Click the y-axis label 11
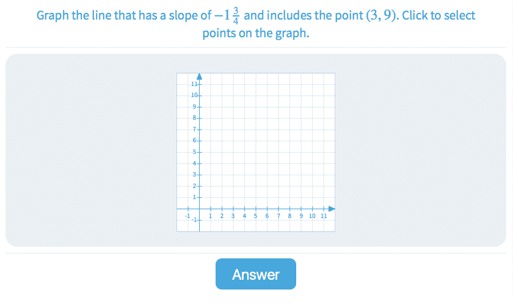513x306 pixels. tap(194, 84)
